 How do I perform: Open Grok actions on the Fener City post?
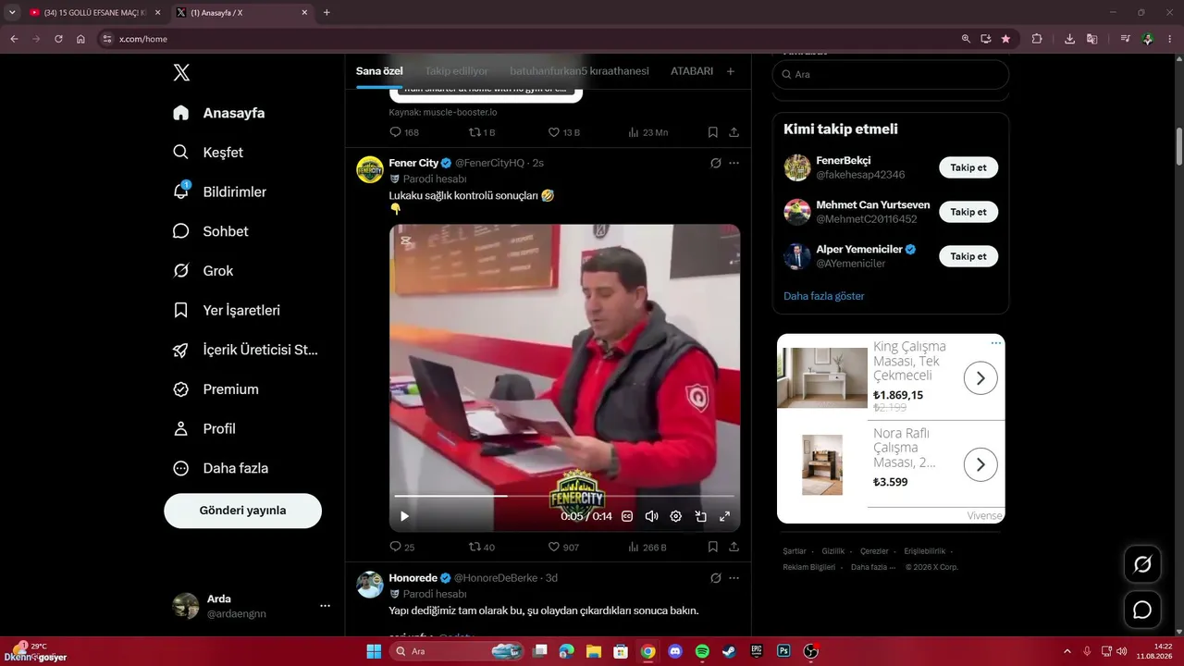point(715,163)
